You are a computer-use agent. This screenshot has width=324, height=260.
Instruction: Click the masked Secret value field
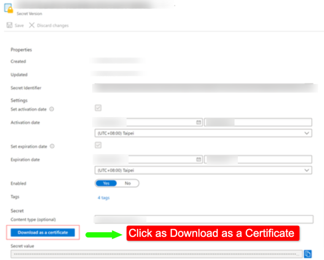(156, 254)
